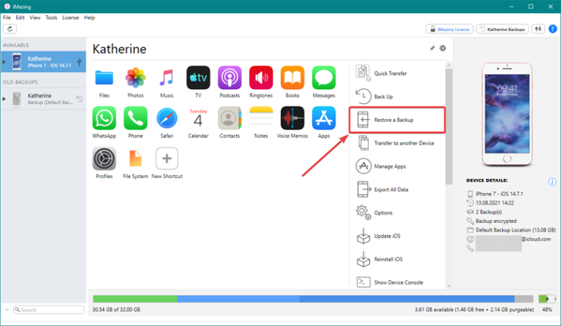The height and width of the screenshot is (326, 561).
Task: Click the search input field
Action: coord(46,310)
